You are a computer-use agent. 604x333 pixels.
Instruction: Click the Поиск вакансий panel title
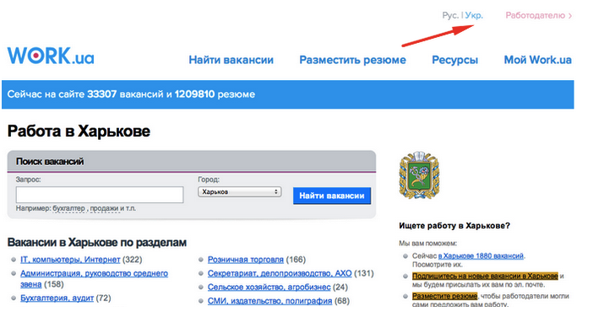pos(50,162)
